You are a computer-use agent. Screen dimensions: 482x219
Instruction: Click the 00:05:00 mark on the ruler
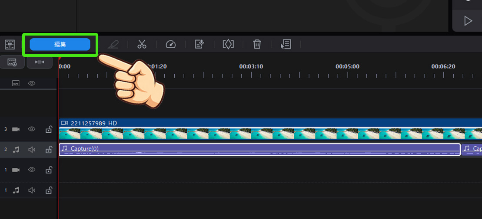347,66
